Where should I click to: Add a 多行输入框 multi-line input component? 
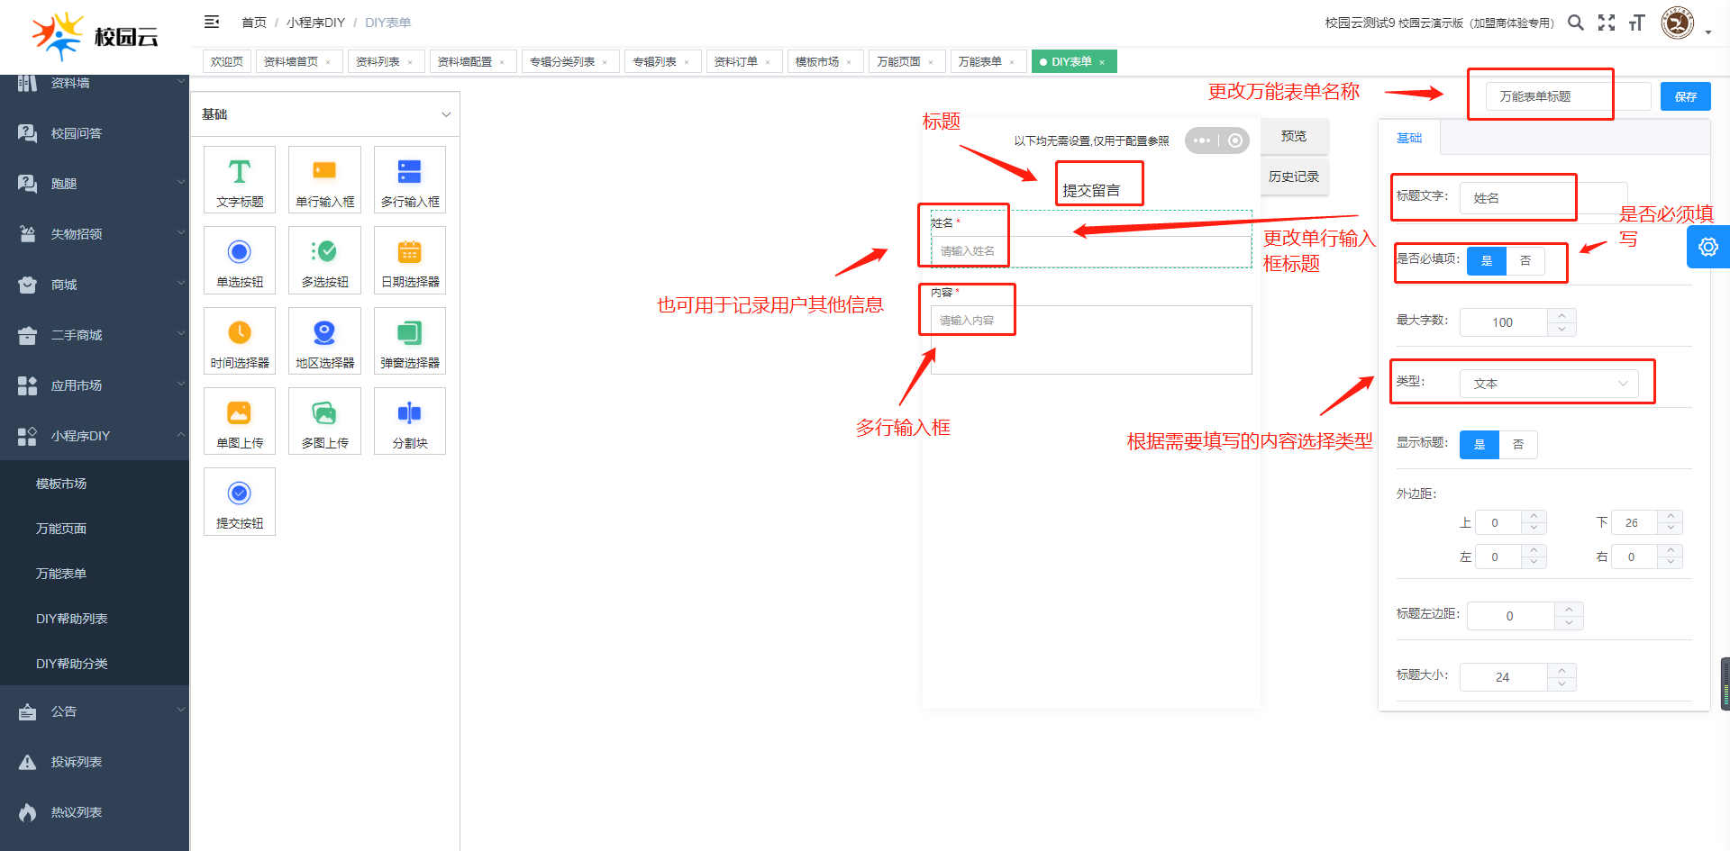(x=410, y=179)
